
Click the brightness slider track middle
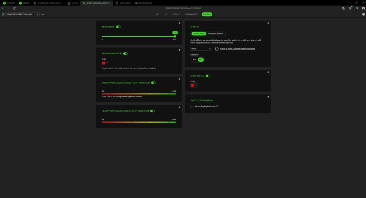(138, 36)
